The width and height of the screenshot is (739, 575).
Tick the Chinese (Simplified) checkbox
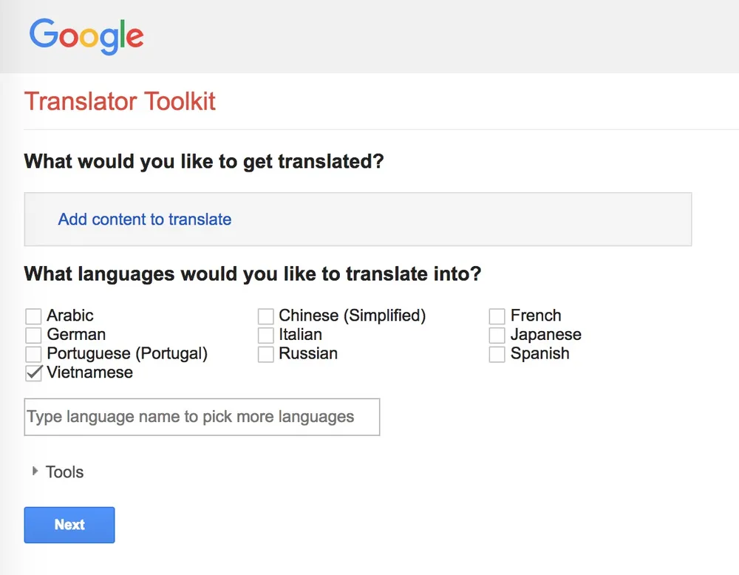point(265,317)
